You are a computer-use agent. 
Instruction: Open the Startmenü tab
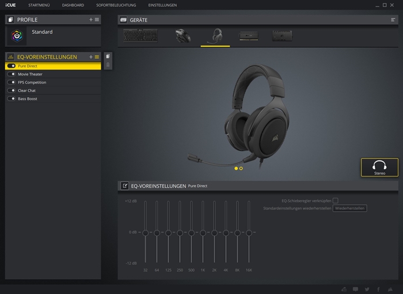tap(39, 5)
